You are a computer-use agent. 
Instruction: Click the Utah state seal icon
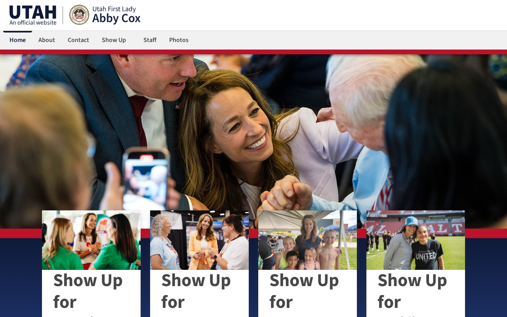coord(79,15)
